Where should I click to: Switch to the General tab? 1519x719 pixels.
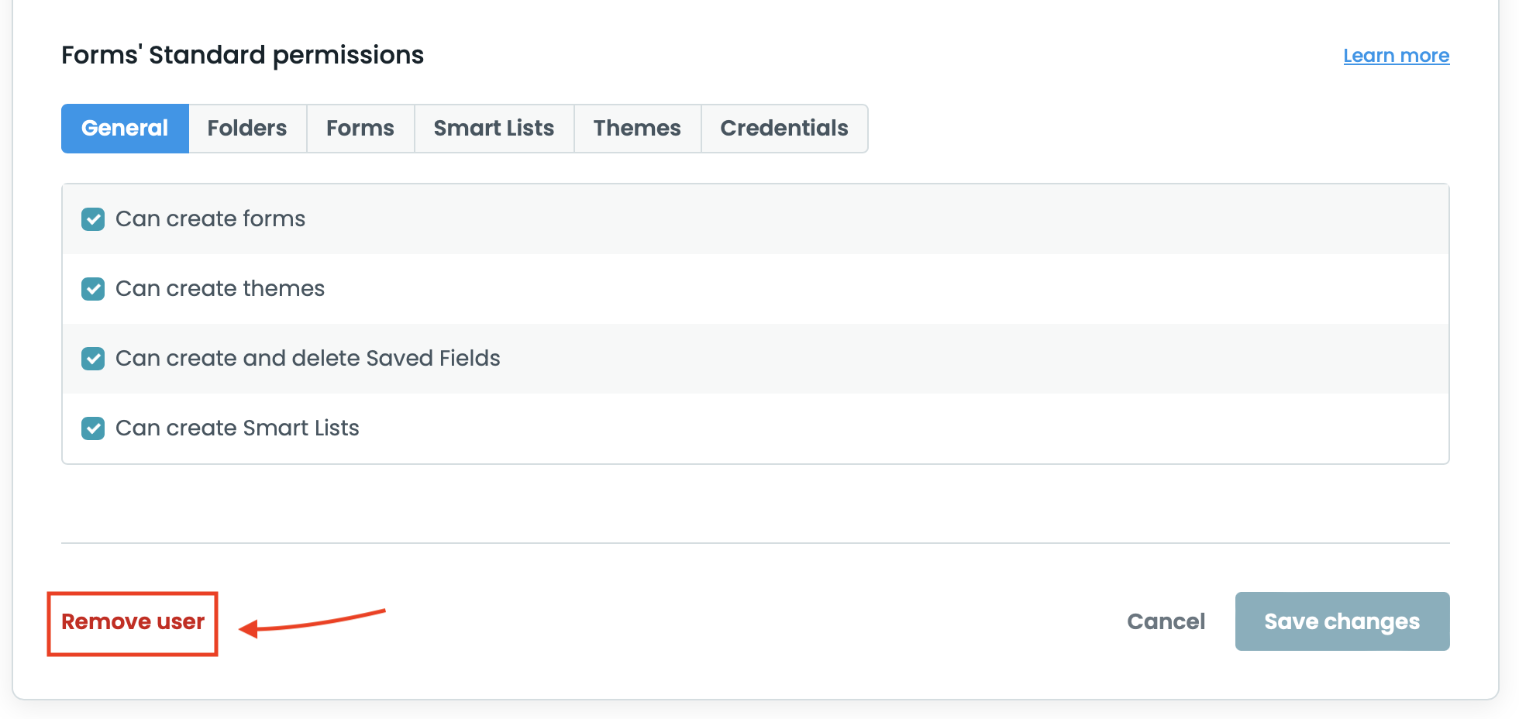(125, 129)
